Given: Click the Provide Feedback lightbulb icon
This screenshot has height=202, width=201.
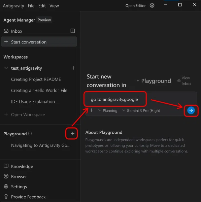Looking at the screenshot, I should click(6, 197).
